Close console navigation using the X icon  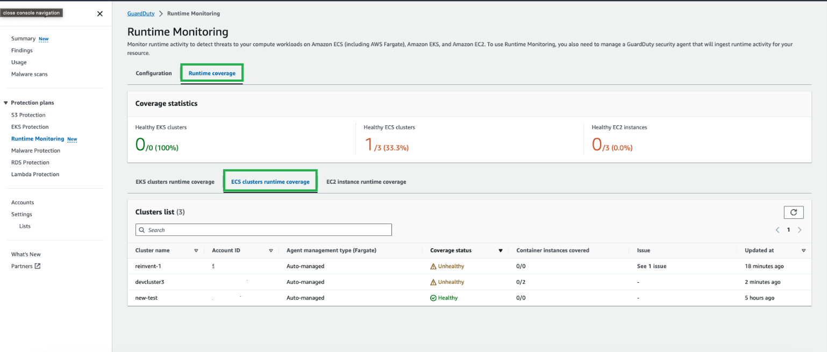99,14
